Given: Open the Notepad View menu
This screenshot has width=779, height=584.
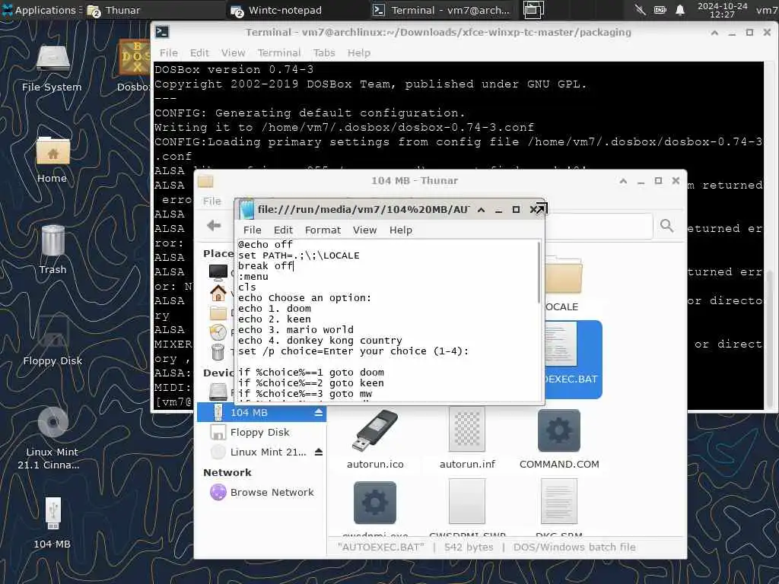Looking at the screenshot, I should point(364,230).
